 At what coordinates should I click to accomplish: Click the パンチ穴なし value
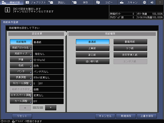coord(48,72)
